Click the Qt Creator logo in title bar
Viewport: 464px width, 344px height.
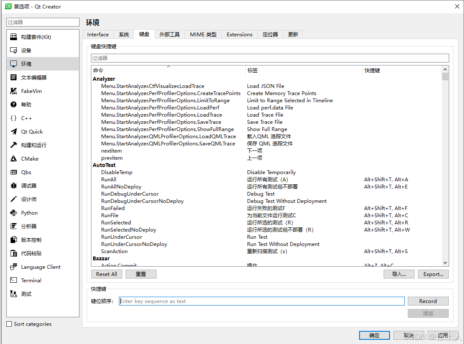pyautogui.click(x=8, y=6)
